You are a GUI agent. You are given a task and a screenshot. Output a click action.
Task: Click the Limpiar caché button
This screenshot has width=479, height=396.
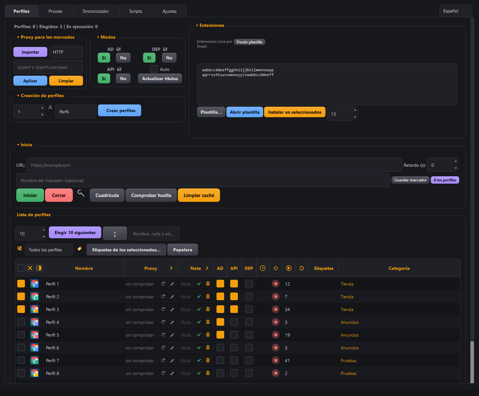click(199, 195)
